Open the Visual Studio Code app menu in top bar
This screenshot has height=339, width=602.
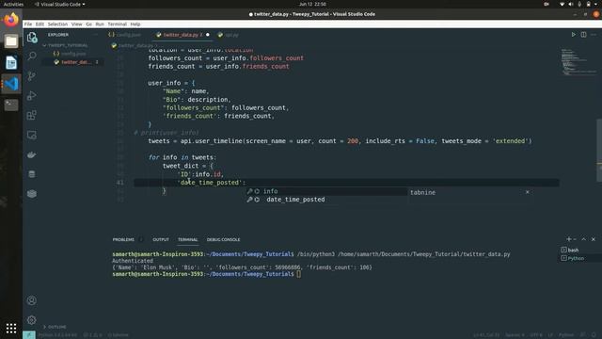coord(60,4)
